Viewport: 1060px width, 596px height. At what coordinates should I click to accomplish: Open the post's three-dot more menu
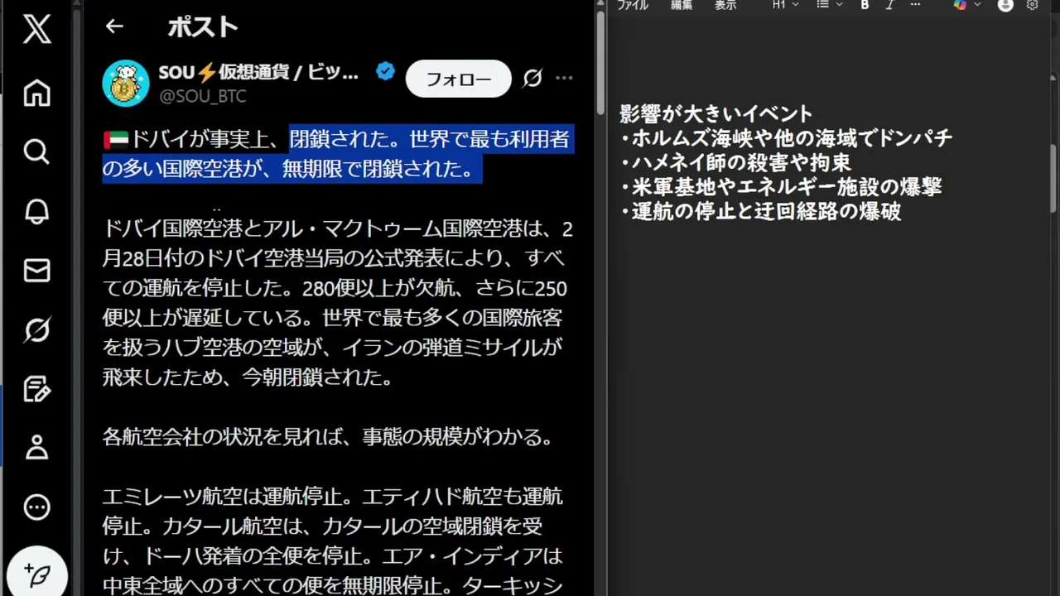click(564, 78)
